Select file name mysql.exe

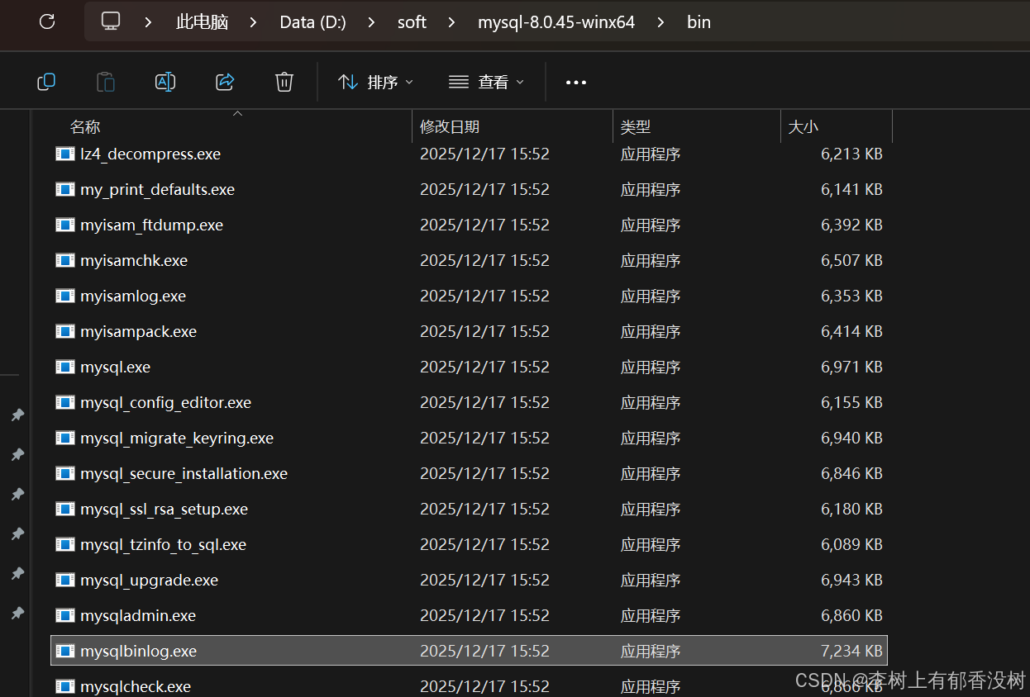(x=116, y=367)
